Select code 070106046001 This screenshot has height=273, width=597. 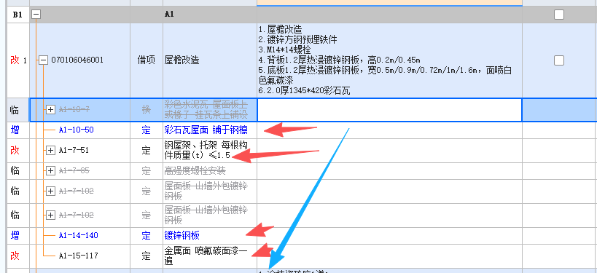[x=77, y=60]
